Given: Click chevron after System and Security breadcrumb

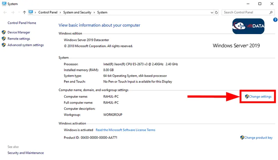Looking at the screenshot, I should tap(94, 13).
